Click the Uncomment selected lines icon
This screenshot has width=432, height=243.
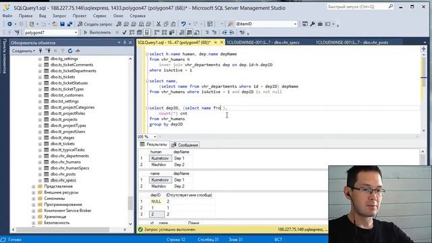click(215, 32)
